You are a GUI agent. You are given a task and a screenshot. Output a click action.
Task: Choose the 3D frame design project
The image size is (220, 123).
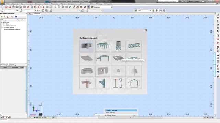click(102, 46)
